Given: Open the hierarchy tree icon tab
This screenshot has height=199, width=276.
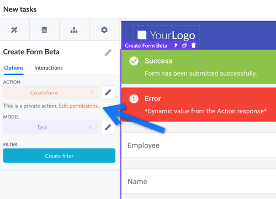Looking at the screenshot, I should pyautogui.click(x=74, y=30).
